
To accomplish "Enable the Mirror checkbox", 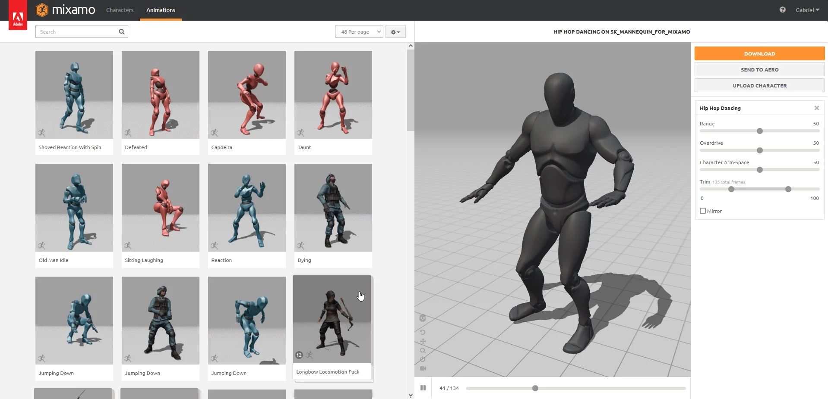I will pyautogui.click(x=703, y=211).
